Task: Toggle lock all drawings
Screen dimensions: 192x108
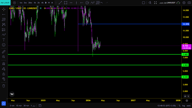Action: coord(4,74)
